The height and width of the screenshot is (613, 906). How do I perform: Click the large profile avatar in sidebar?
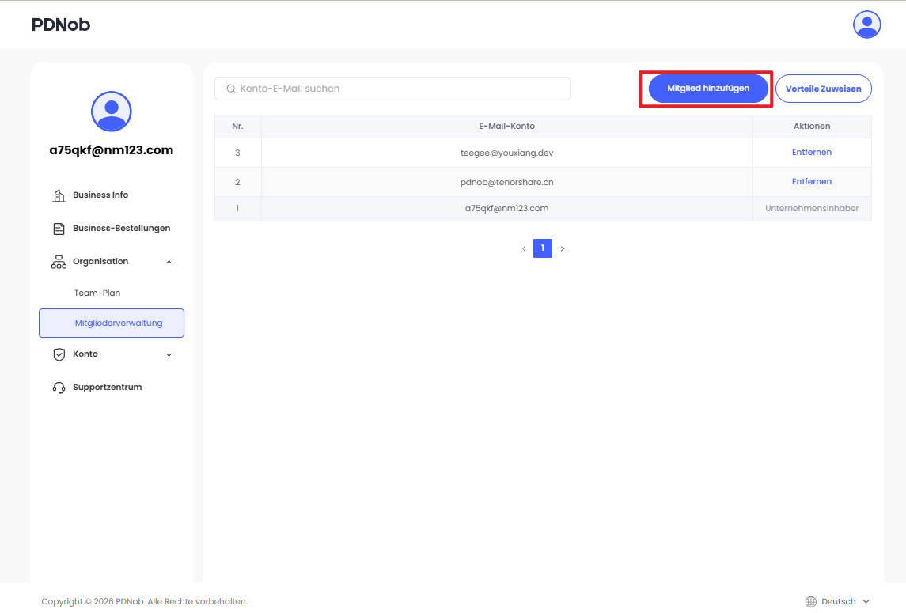pos(112,111)
